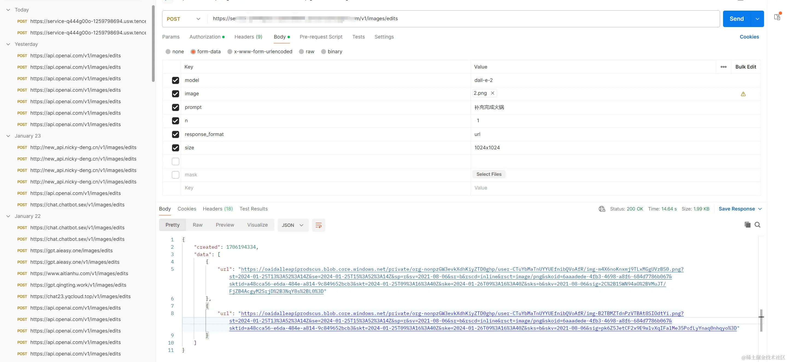The width and height of the screenshot is (787, 362).
Task: Open the Visualize response view tab
Action: 257,225
